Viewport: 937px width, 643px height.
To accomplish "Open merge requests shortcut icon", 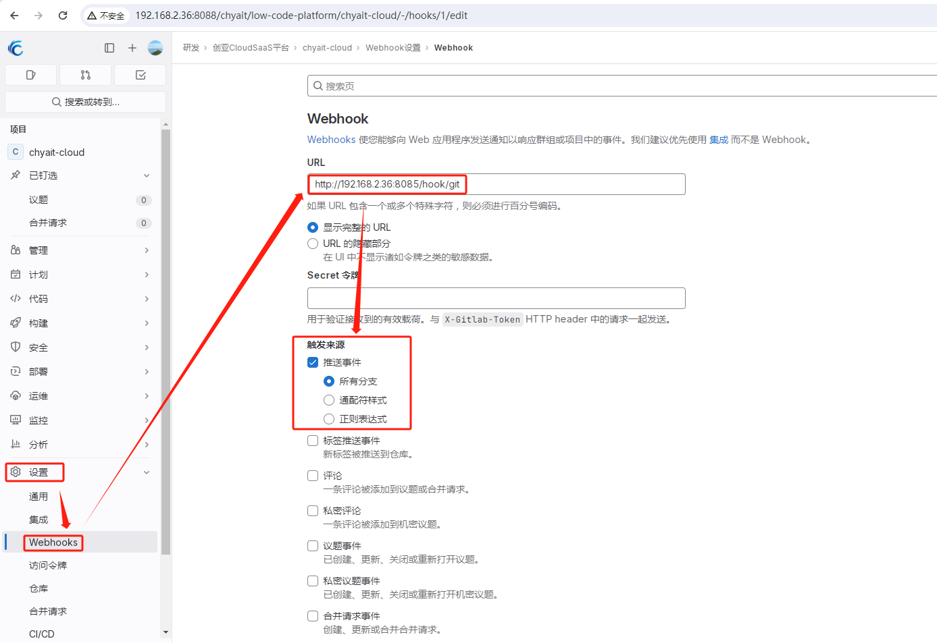I will (x=85, y=75).
